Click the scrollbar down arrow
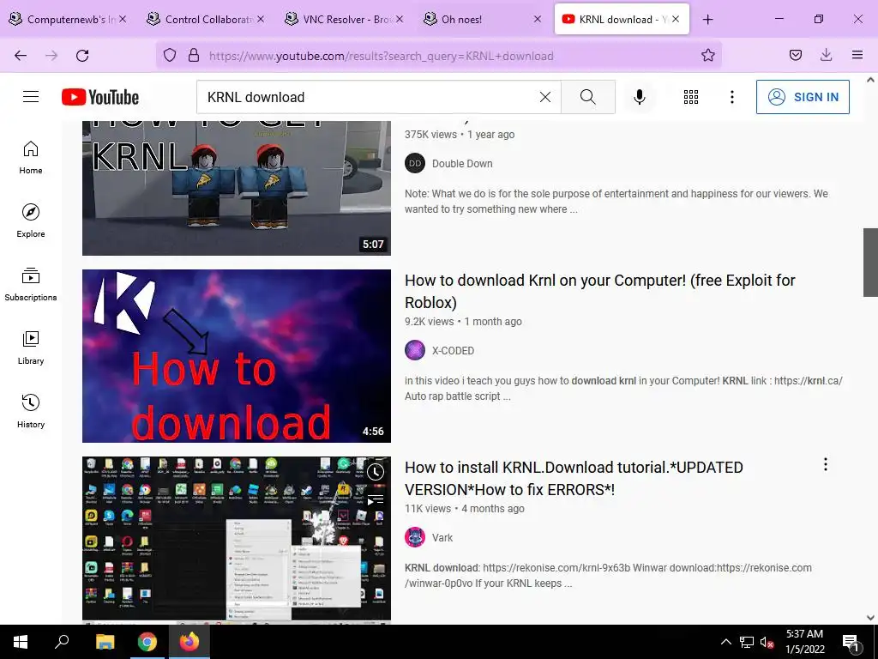Screen dimensions: 878x659 870,618
